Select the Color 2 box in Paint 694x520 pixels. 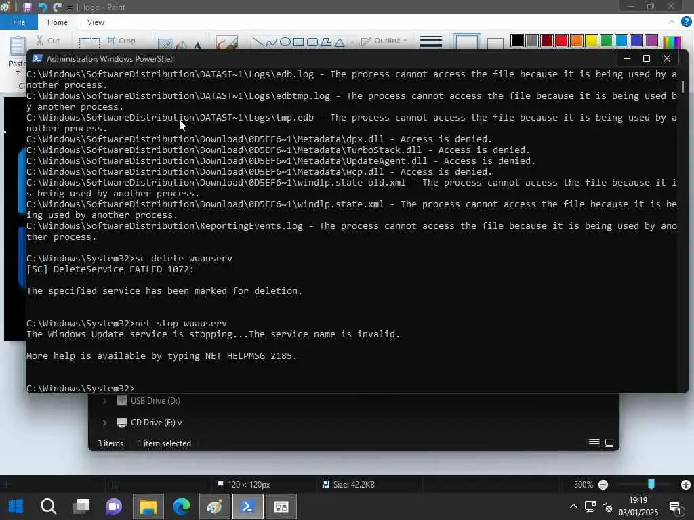click(x=495, y=43)
